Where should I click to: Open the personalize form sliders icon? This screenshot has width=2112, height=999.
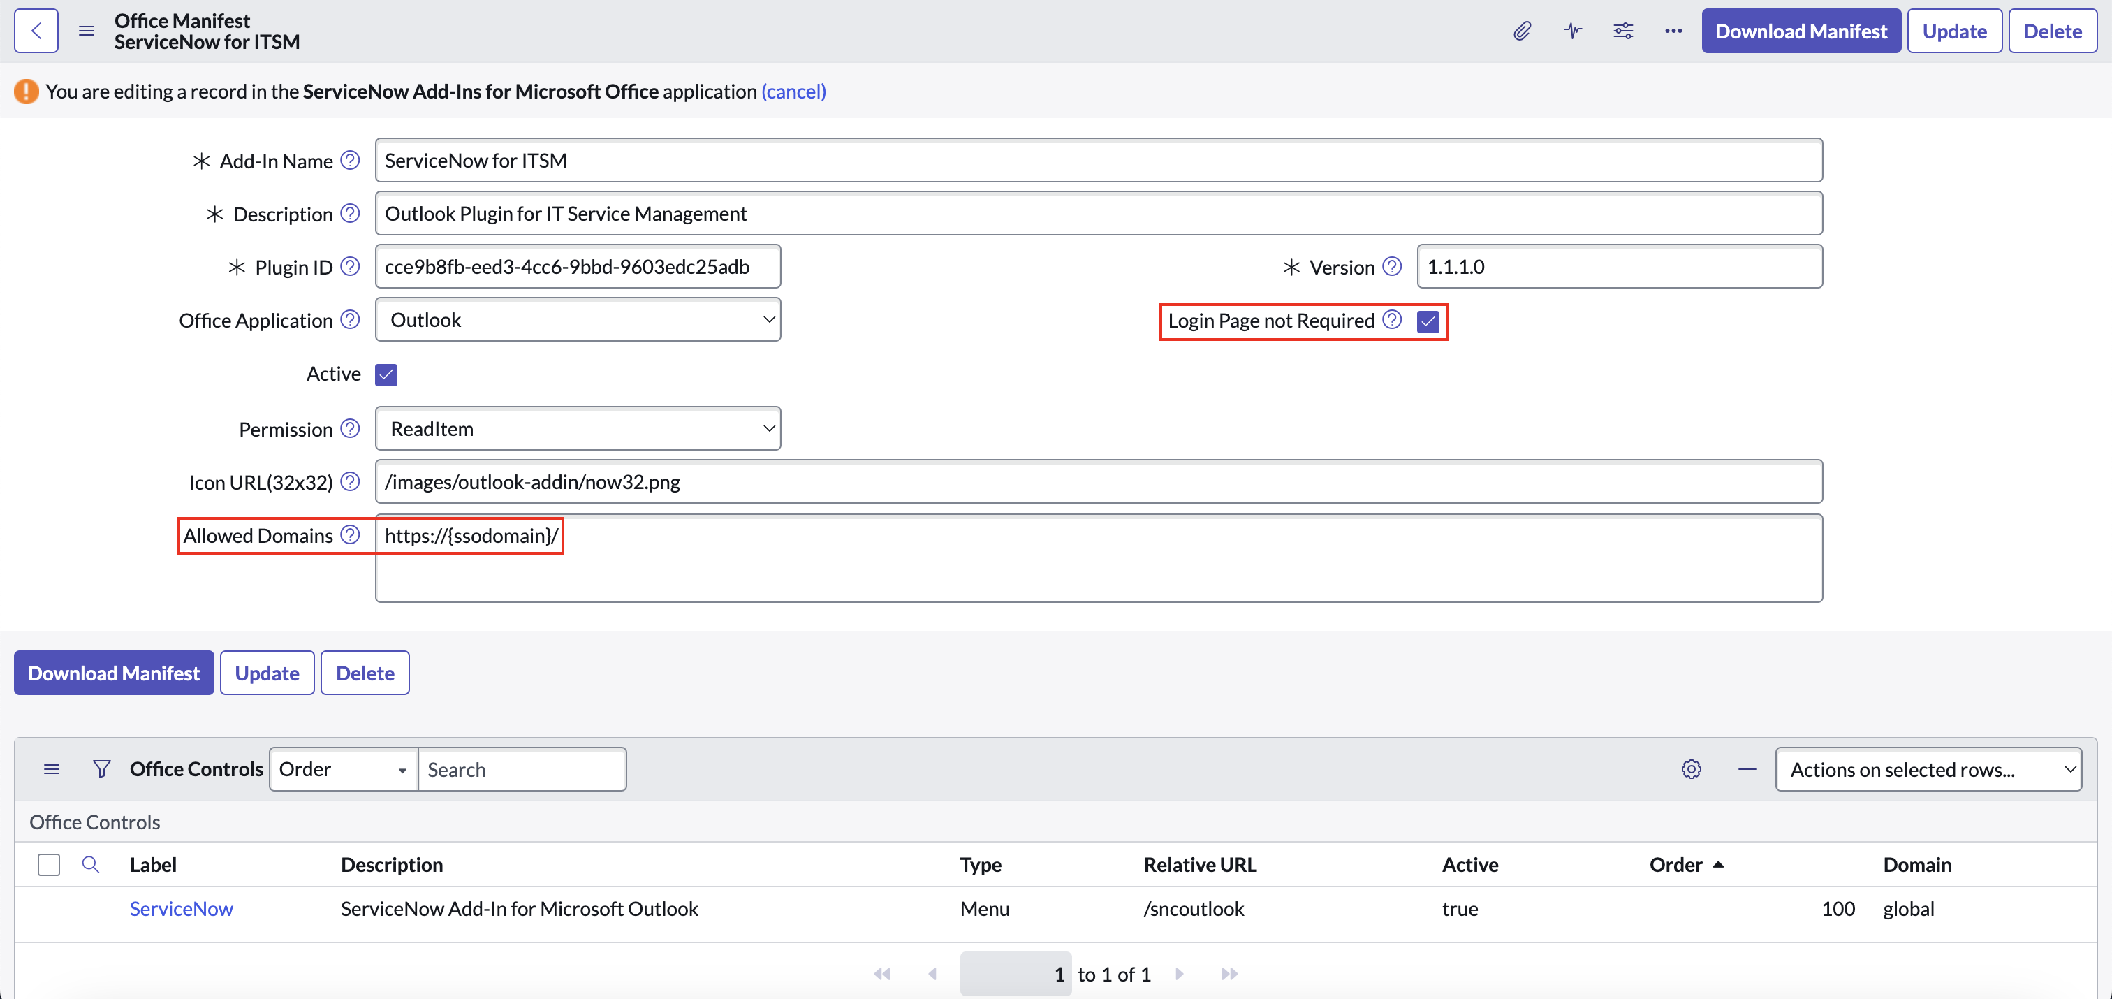(1623, 31)
